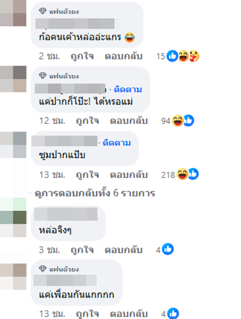Reply to the แค่ปากก็โป๊ะ comment via ตอบกลับ

[x=129, y=121]
